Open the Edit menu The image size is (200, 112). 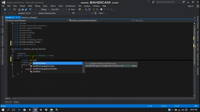[x=9, y=6]
